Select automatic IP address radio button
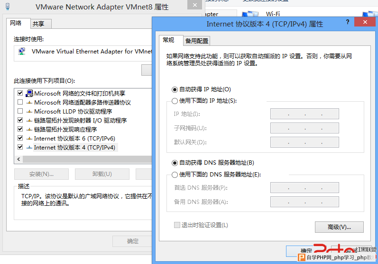Image resolution: width=378 pixels, height=264 pixels. click(x=175, y=90)
